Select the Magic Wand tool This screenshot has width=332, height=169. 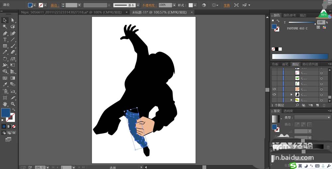[5, 27]
